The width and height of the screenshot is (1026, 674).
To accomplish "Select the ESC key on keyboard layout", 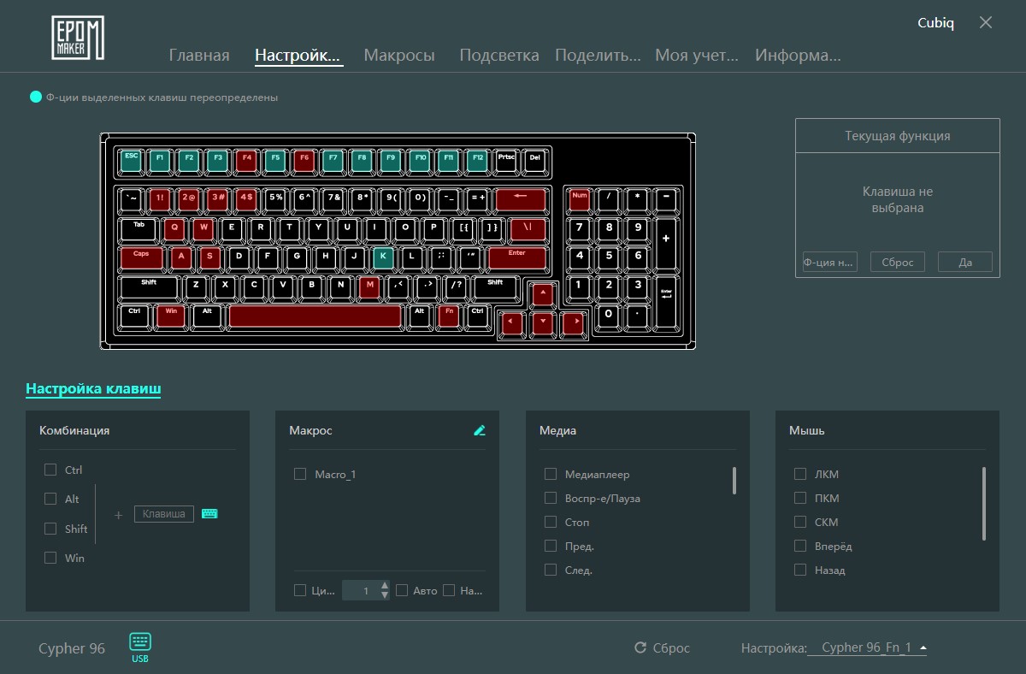I will point(131,160).
